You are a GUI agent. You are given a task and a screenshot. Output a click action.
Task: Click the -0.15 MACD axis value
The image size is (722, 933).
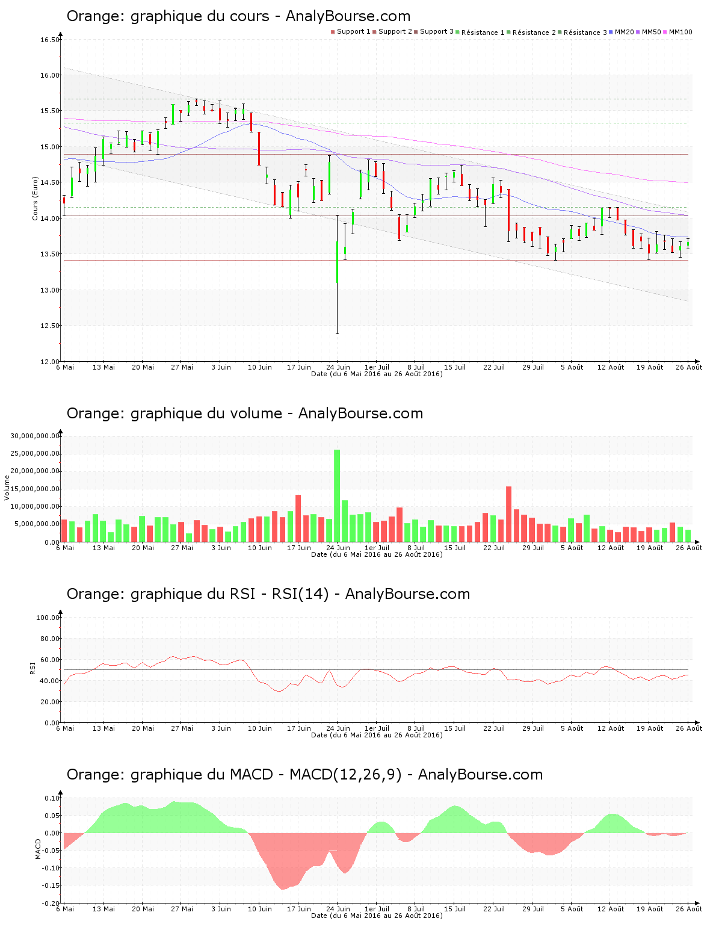51,885
